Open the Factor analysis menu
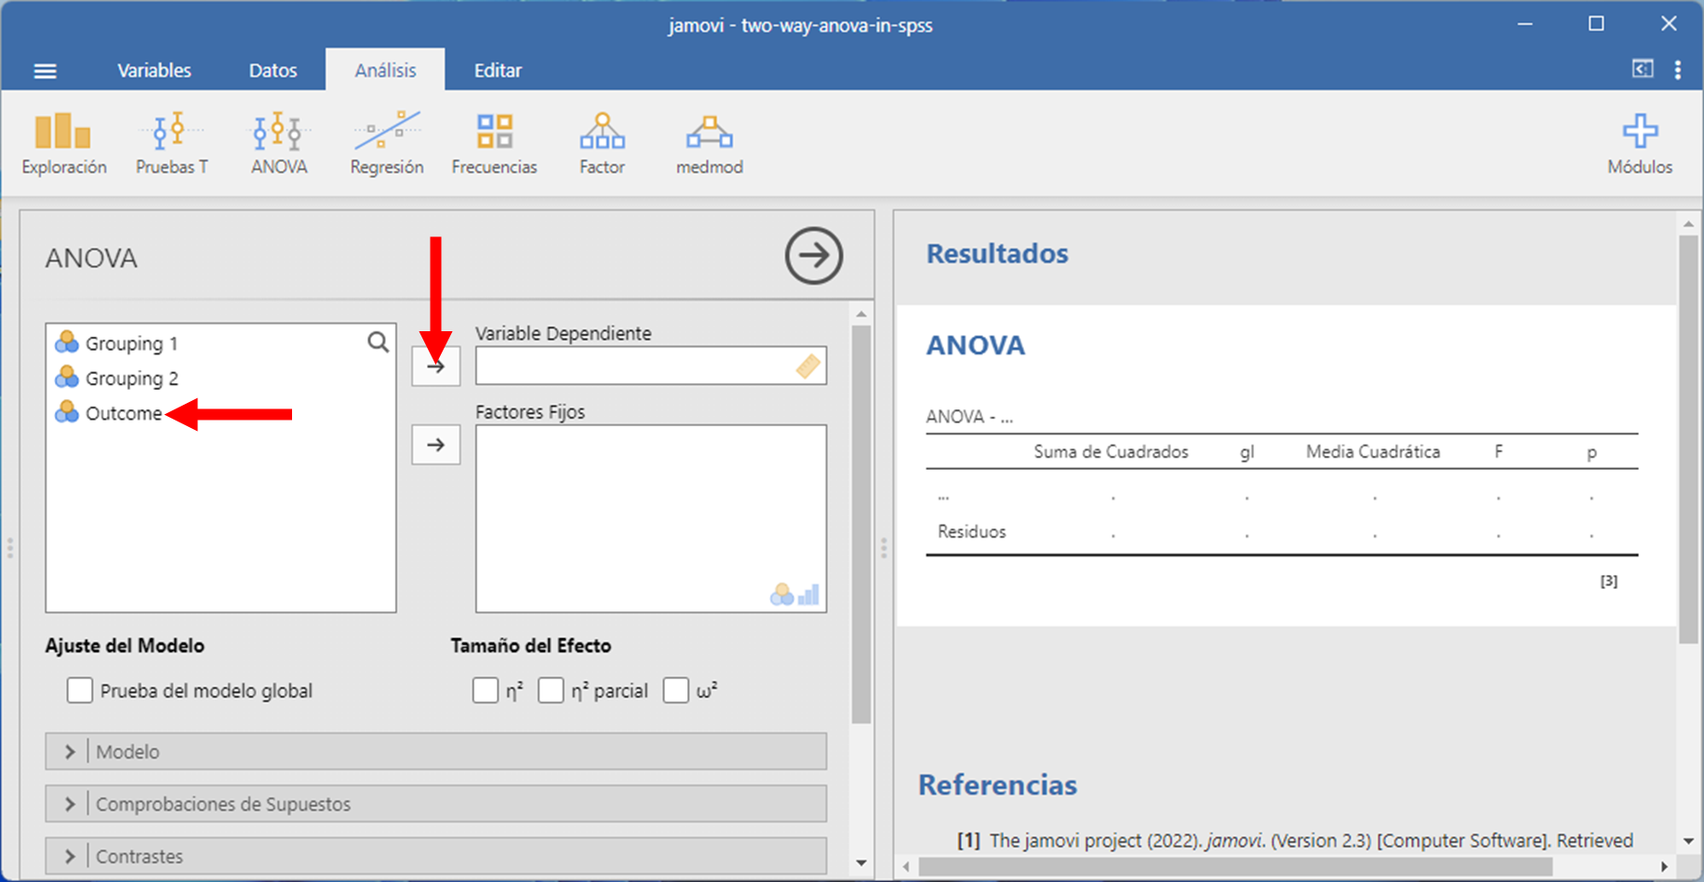 click(602, 143)
